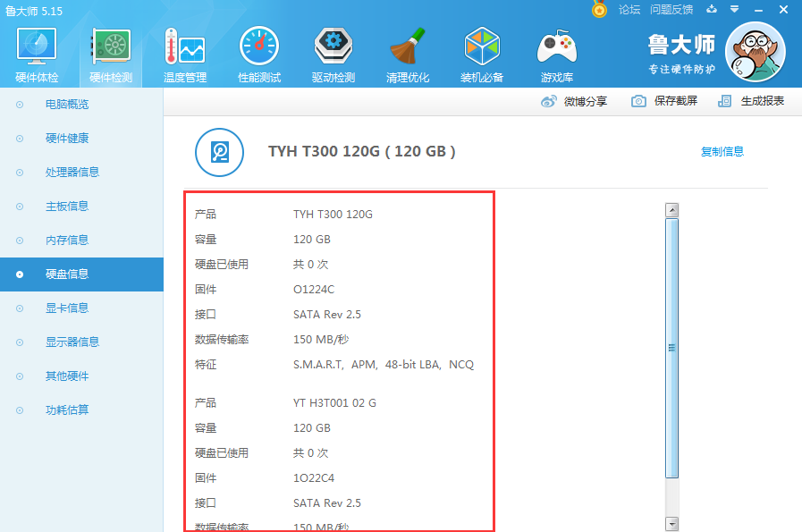Select 内存信息 in the sidebar
The height and width of the screenshot is (532, 802).
[81, 240]
